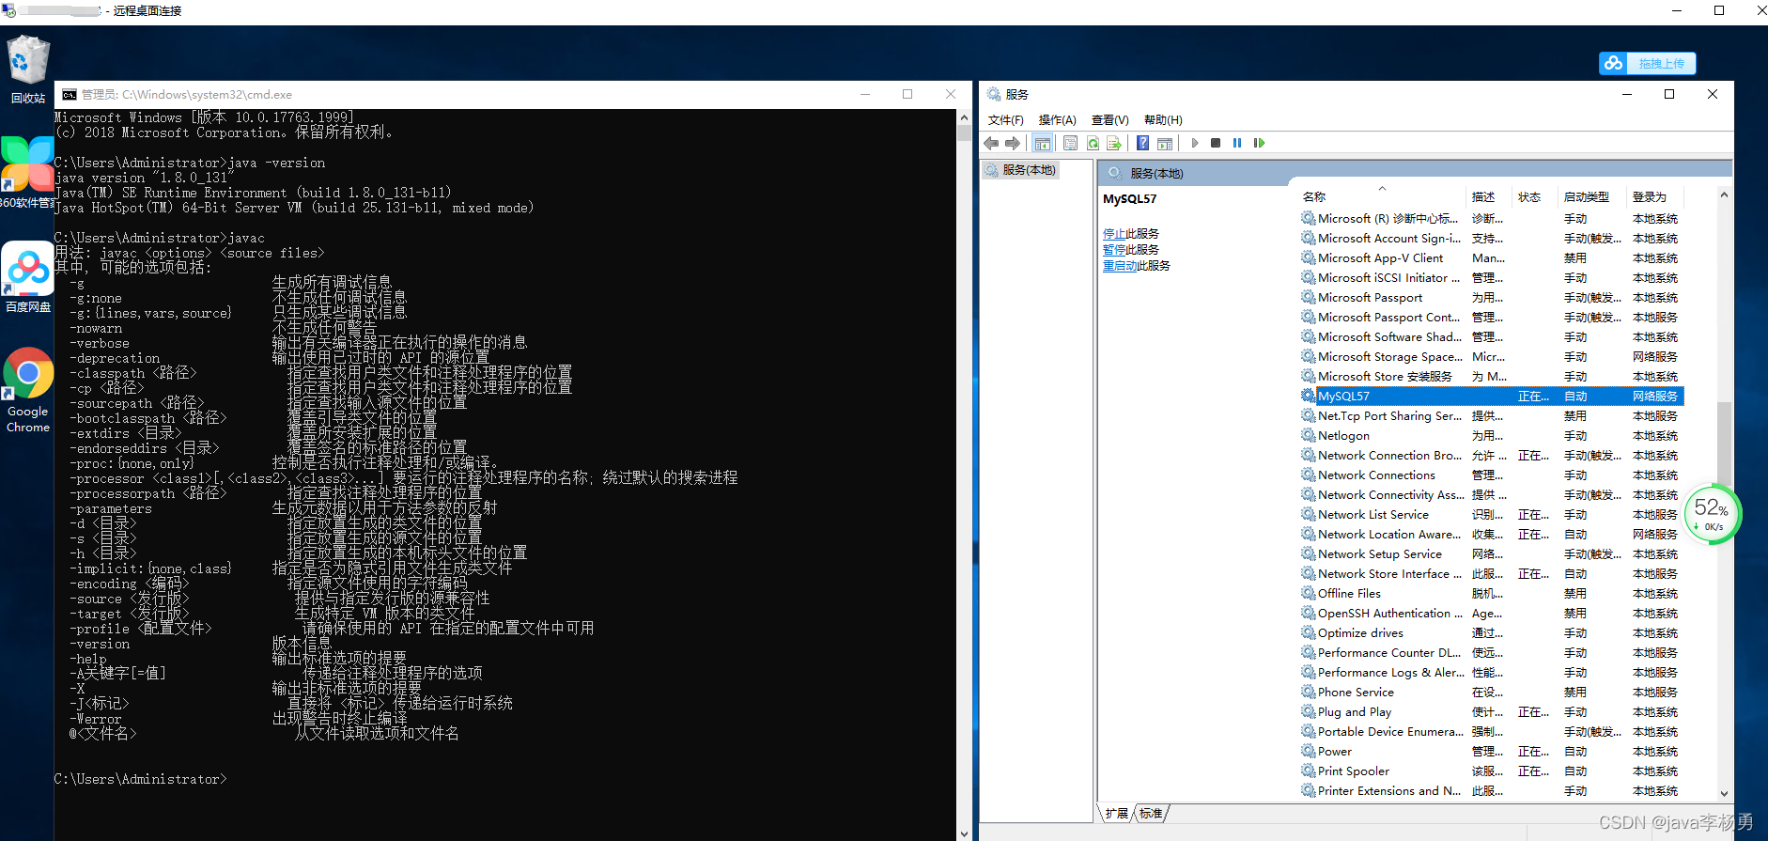
Task: Click the Pause Service icon
Action: coord(1237,143)
